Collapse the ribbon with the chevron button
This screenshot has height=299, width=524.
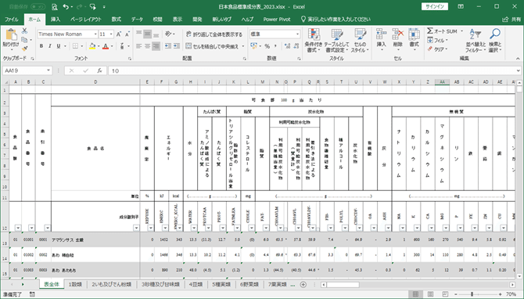pyautogui.click(x=518, y=59)
